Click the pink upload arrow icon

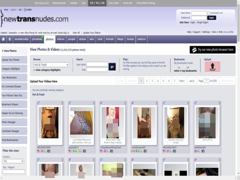point(212,67)
